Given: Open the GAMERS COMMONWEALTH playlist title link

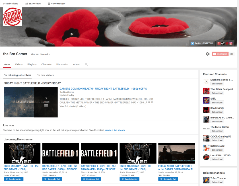Looking at the screenshot, I should tap(103, 89).
